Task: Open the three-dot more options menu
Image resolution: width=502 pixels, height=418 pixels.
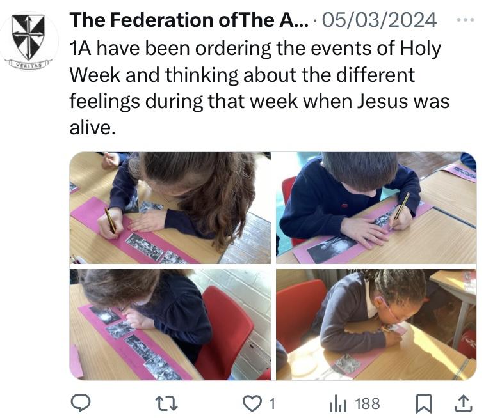Action: pos(466,20)
